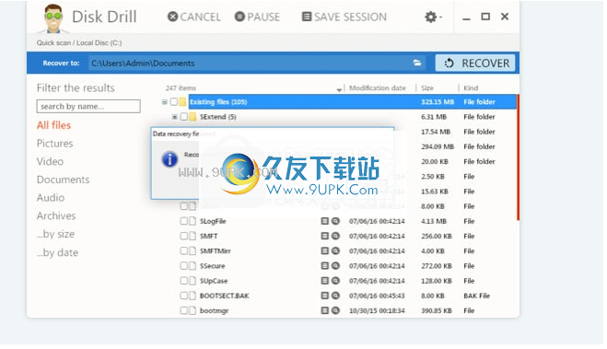Open hex view icon for $MFT

tap(325, 236)
